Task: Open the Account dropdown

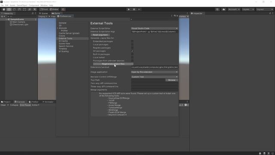Action: pos(234,9)
